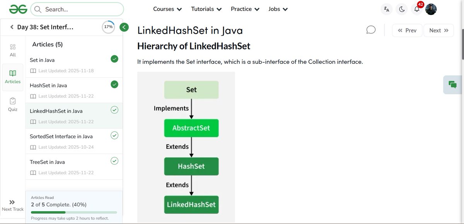Open the feedback chat icon on right edge
The image size is (464, 224).
point(452,84)
